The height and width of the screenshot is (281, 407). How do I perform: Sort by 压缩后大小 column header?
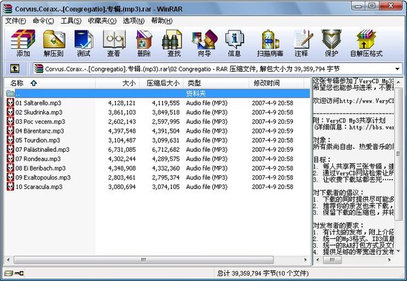click(x=161, y=83)
